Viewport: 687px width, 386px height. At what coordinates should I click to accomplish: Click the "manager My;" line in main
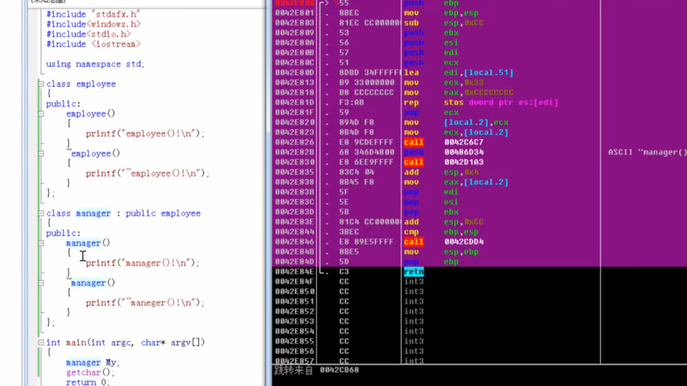pos(93,363)
